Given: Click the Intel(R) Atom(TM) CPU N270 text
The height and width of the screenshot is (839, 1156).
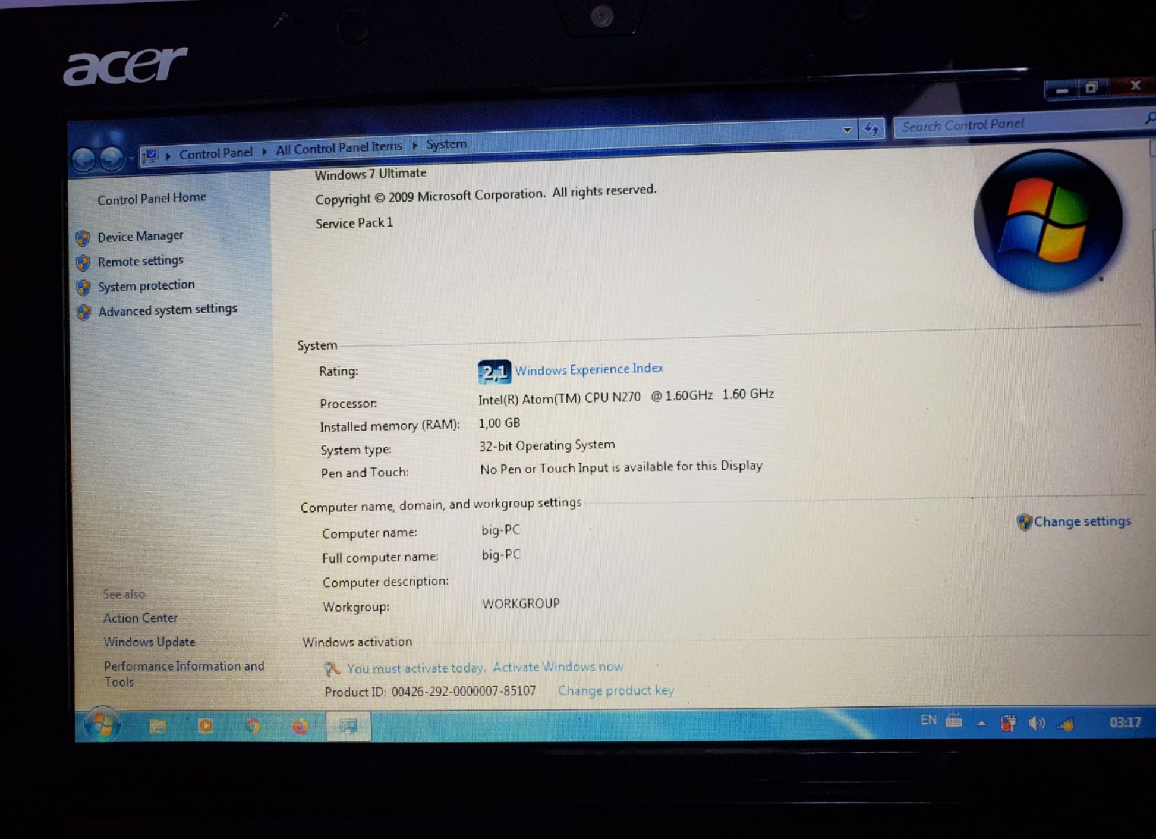Looking at the screenshot, I should tap(559, 398).
